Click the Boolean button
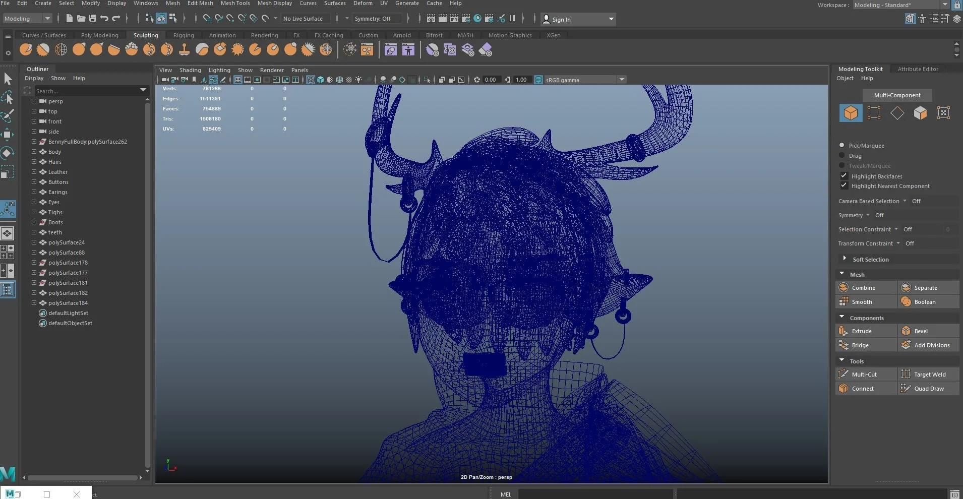963x499 pixels. [x=924, y=302]
